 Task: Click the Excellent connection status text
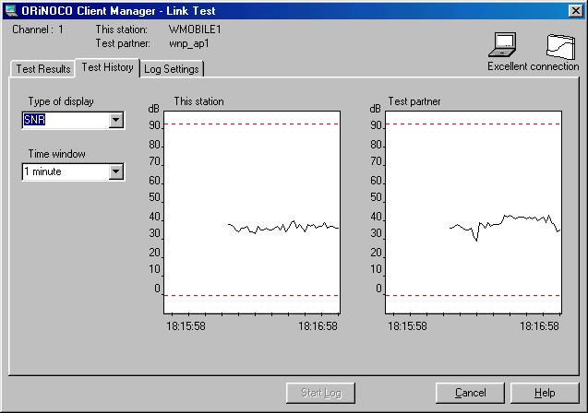coord(533,66)
